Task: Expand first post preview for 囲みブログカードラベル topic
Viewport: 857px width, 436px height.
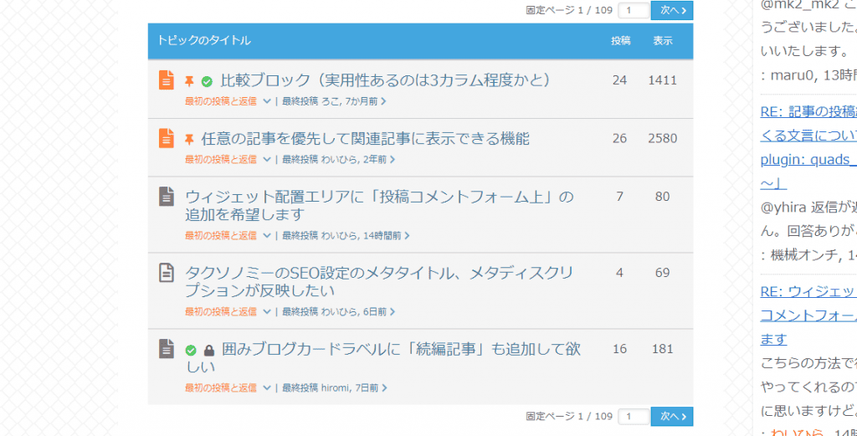Action: tap(267, 388)
